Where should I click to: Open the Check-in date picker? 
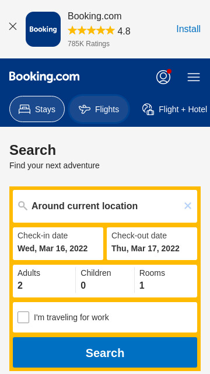58,244
